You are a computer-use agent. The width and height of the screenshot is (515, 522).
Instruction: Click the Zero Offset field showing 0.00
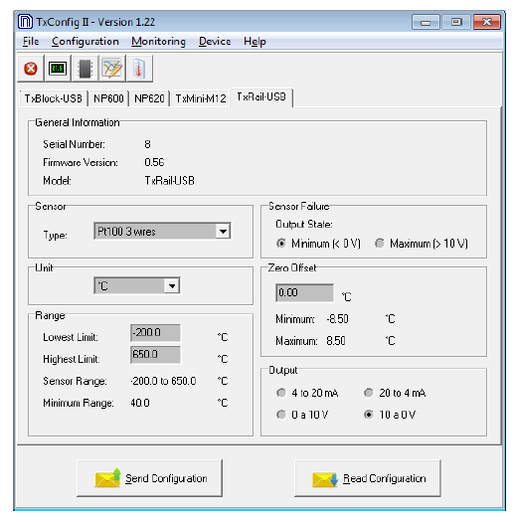coord(304,293)
